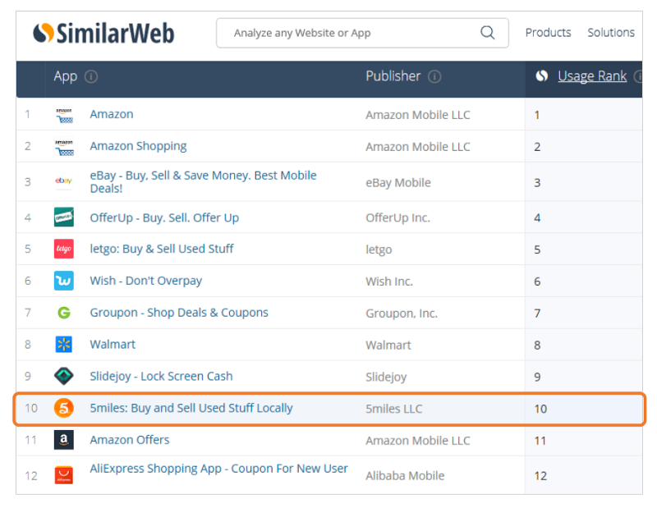The width and height of the screenshot is (657, 508).
Task: Open the Amazon Offers app link
Action: pos(130,440)
